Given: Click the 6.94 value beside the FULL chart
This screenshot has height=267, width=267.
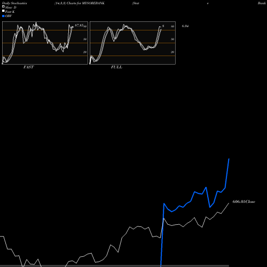Looking at the screenshot, I should coord(185,26).
